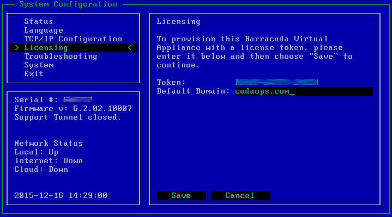
Task: Open the Language menu item
Action: click(x=44, y=30)
